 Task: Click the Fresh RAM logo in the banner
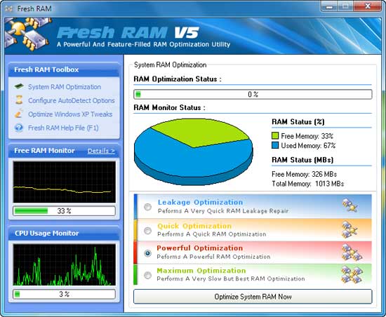[x=28, y=34]
